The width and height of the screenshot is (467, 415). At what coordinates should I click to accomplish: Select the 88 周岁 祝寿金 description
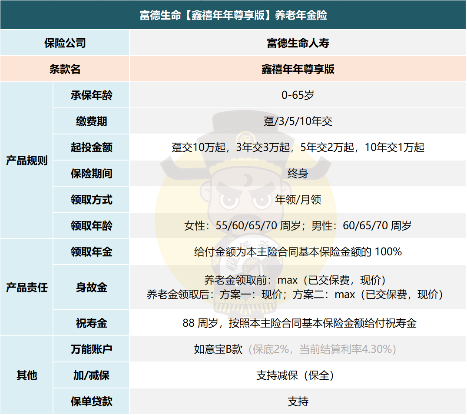point(299,323)
